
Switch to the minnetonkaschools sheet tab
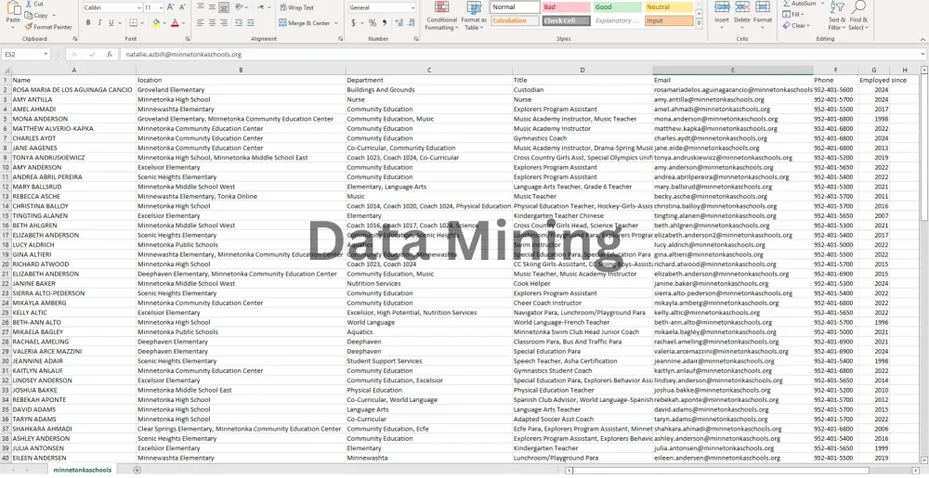[82, 471]
